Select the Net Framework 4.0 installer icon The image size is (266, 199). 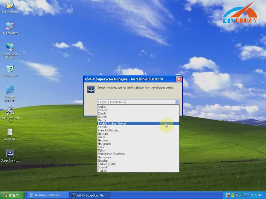[10, 115]
